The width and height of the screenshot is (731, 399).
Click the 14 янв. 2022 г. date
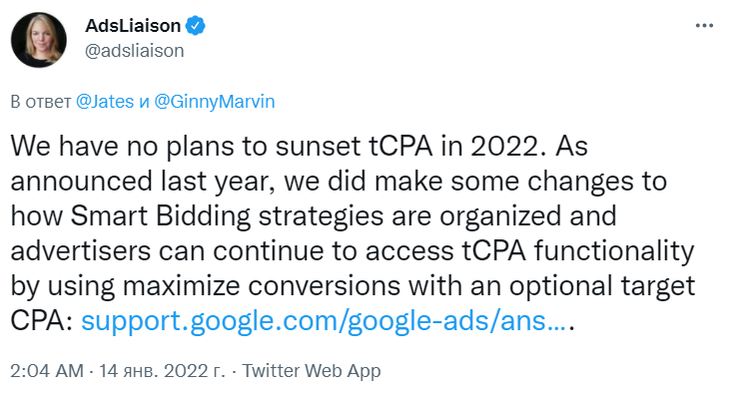pos(156,371)
